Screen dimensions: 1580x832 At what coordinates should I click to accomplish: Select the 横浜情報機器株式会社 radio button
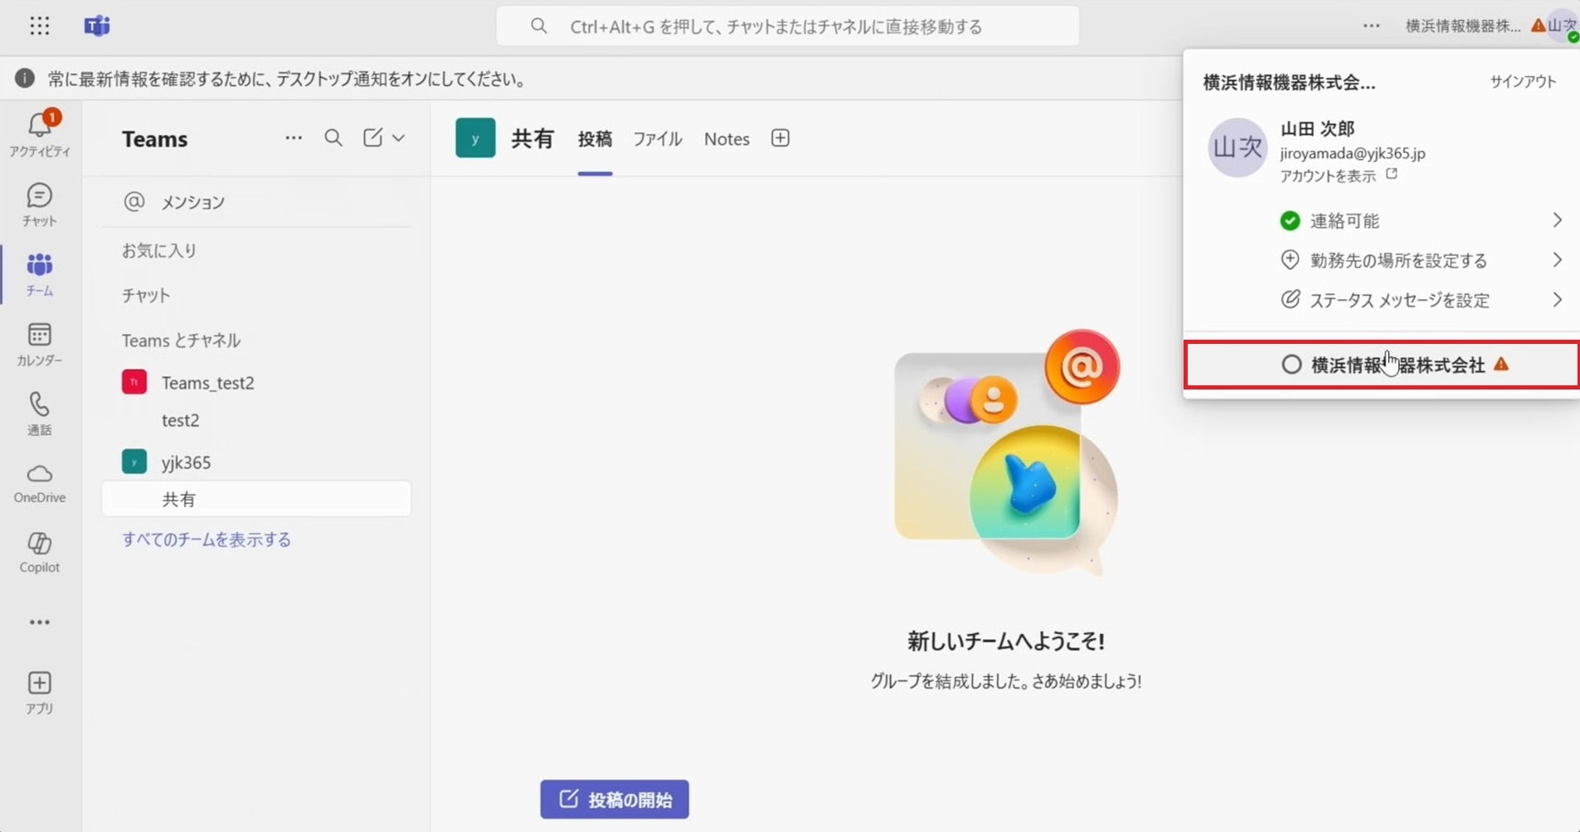(x=1291, y=365)
